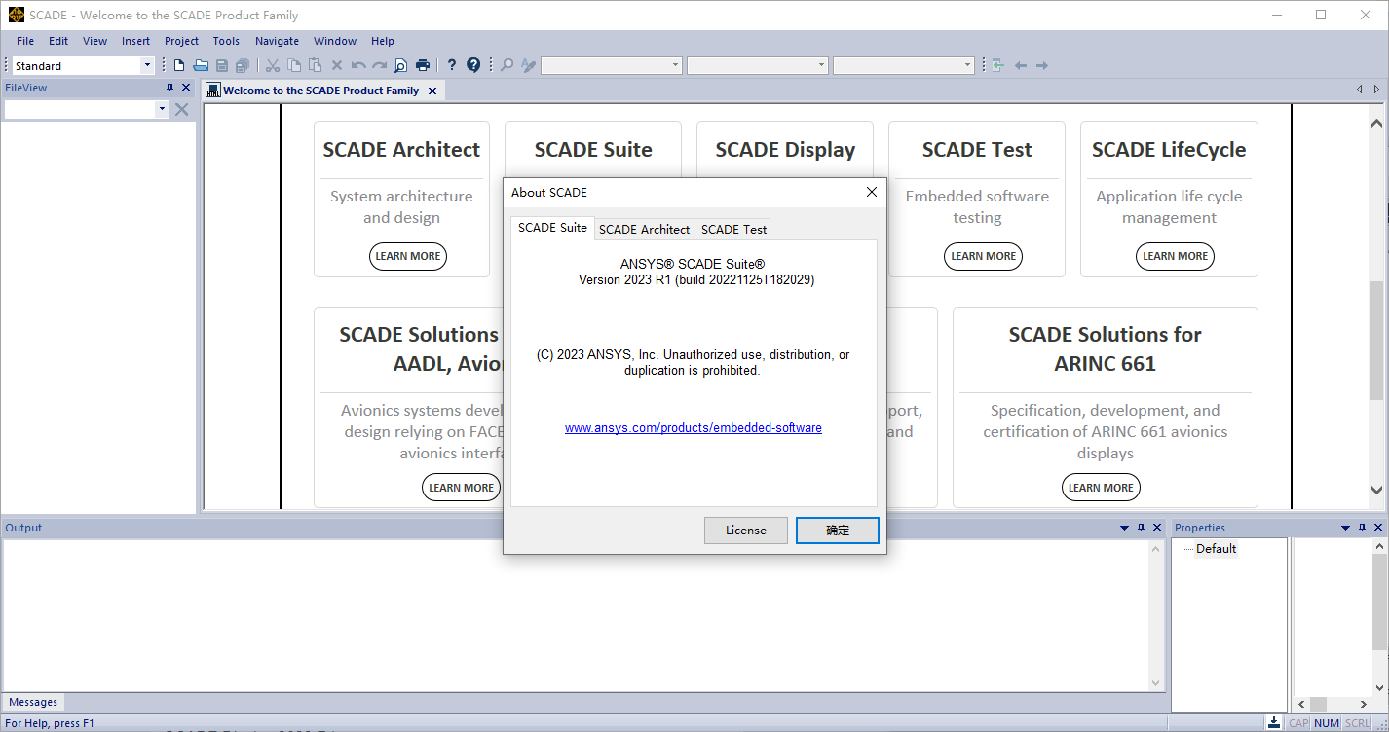
Task: Open the Window menu
Action: (x=335, y=41)
